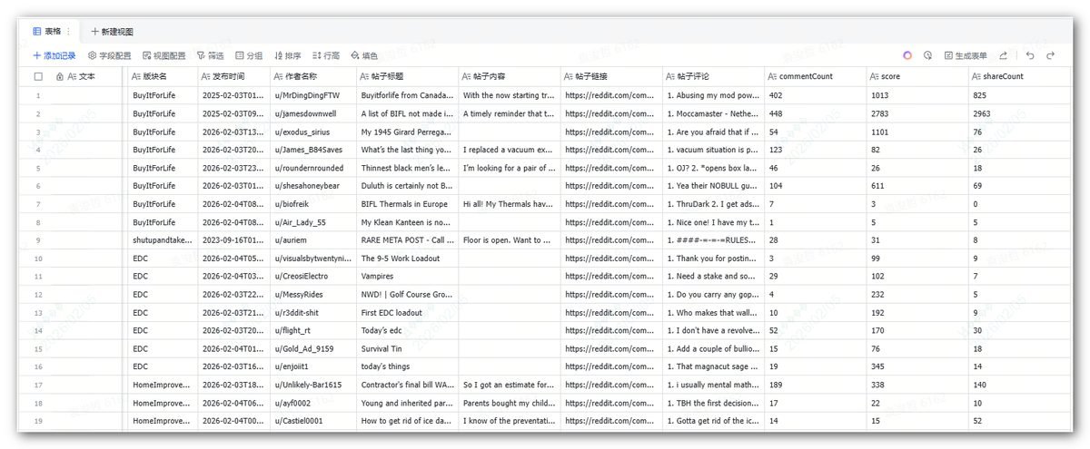Screen dimensions: 1090x449
Task: Click commentCount cell 402
Action: pos(815,95)
